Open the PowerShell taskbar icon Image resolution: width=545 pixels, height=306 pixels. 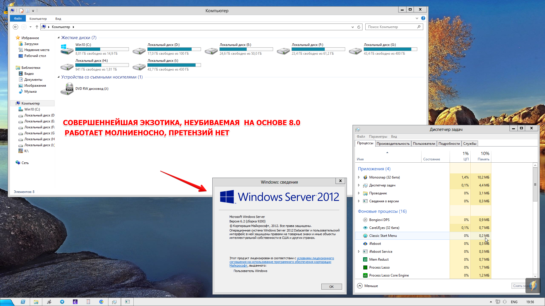tap(23, 302)
